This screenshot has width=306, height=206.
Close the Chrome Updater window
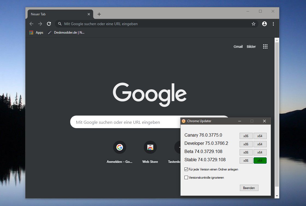264,121
